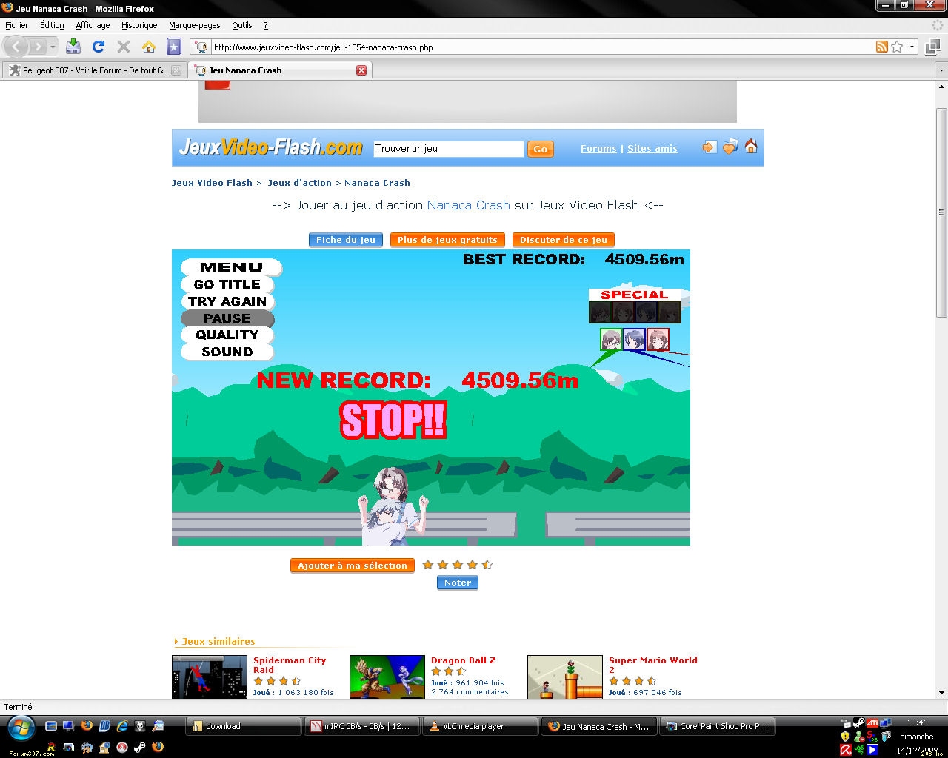
Task: Click the Trouver un jeu search field
Action: click(x=448, y=148)
